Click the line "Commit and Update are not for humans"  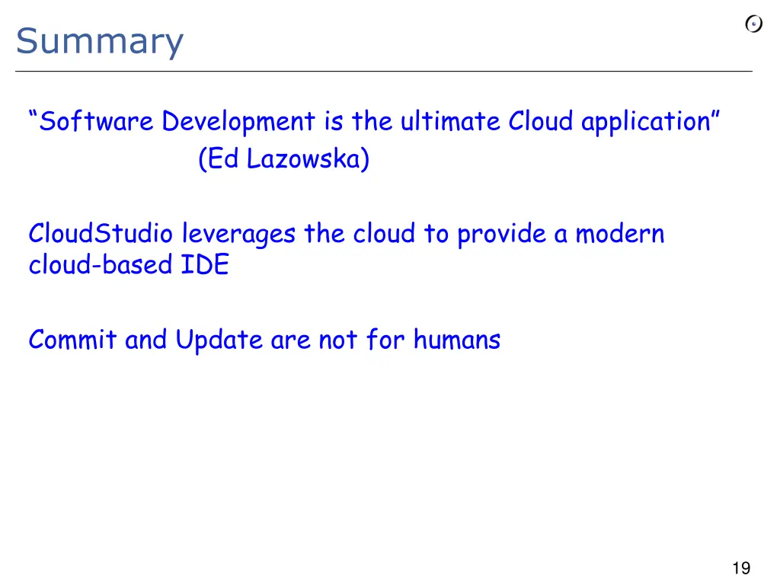pos(264,340)
